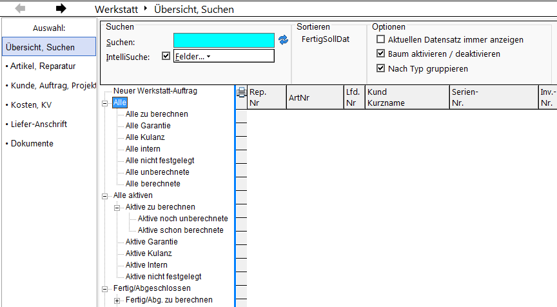Click FertigSollDat sort field
Image resolution: width=557 pixels, height=307 pixels.
click(x=326, y=39)
